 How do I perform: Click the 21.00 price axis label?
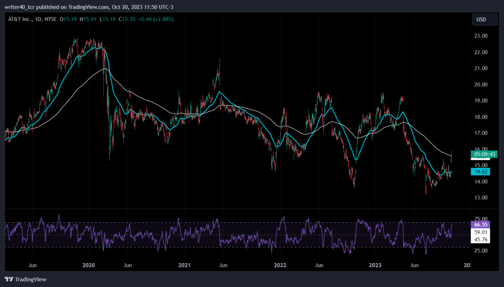(x=481, y=68)
